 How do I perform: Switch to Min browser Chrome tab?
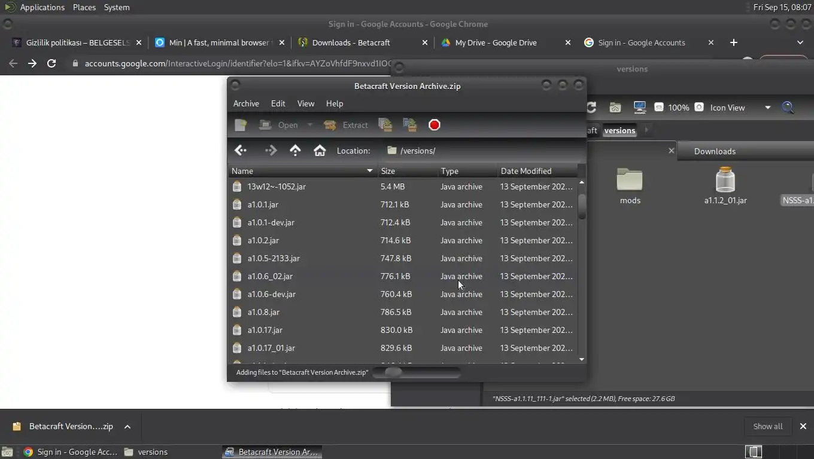(x=218, y=42)
